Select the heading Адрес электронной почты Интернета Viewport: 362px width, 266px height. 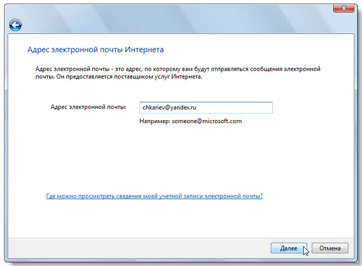pyautogui.click(x=96, y=50)
